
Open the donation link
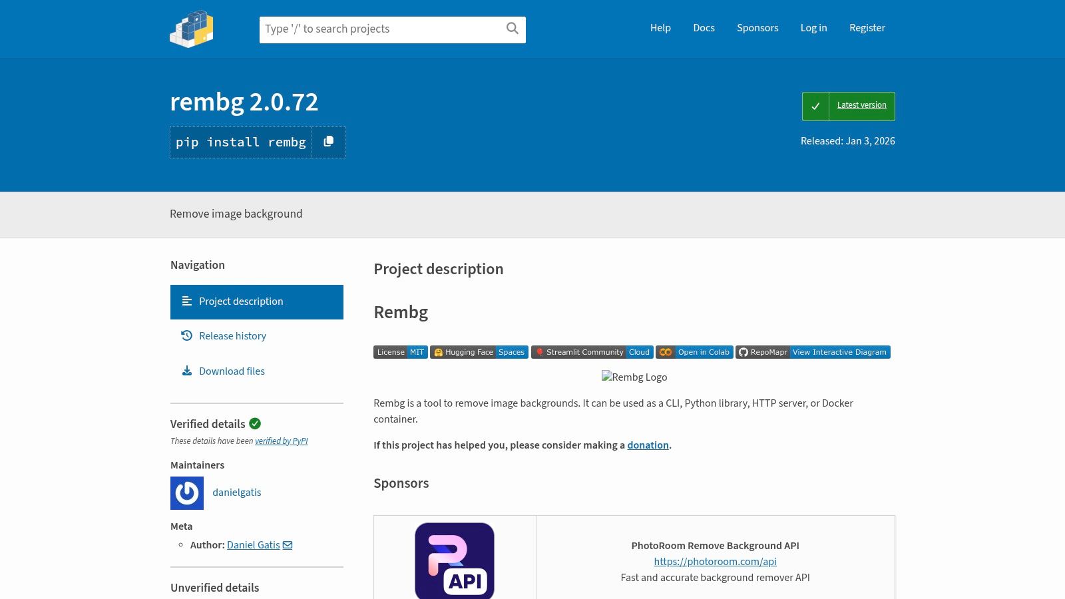click(x=648, y=445)
